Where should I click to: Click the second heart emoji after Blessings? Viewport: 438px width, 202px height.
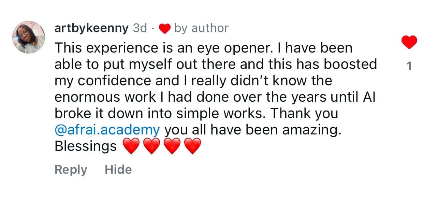point(151,147)
